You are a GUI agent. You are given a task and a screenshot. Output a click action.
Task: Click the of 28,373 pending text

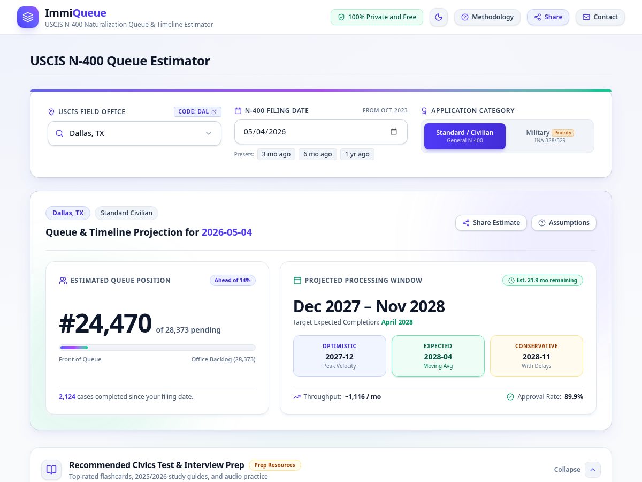click(188, 330)
